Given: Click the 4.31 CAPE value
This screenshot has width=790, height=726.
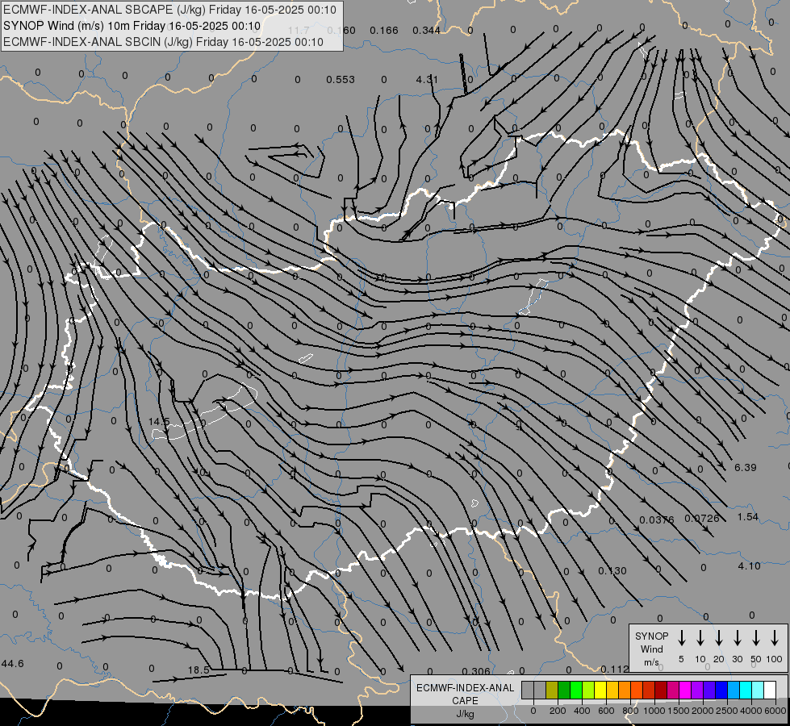Looking at the screenshot, I should coord(427,80).
